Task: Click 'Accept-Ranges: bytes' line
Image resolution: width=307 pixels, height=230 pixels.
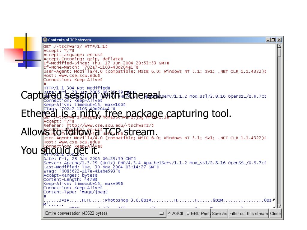Action: point(70,175)
